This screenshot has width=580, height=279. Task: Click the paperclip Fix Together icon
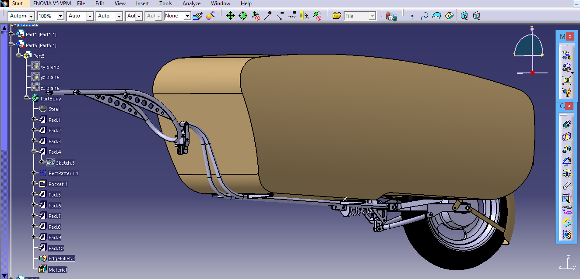pyautogui.click(x=567, y=186)
